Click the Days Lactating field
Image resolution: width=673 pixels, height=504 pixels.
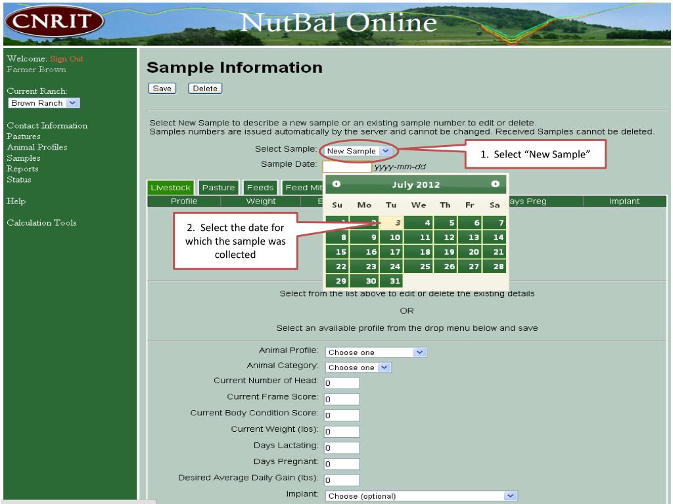342,448
